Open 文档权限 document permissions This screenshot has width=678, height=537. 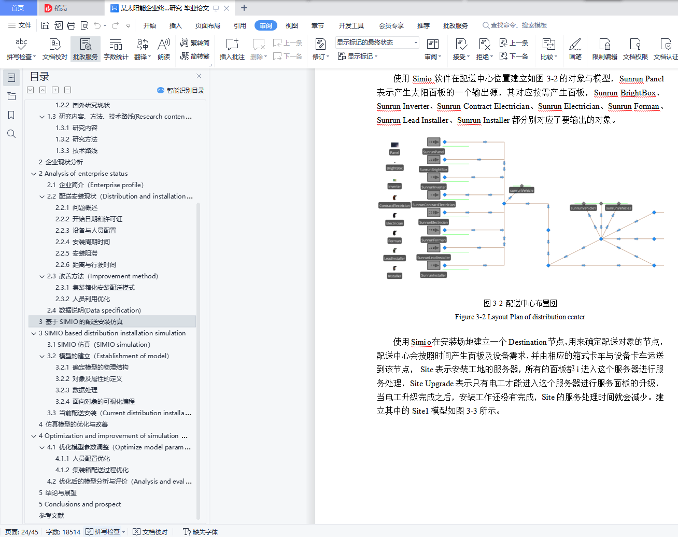(x=635, y=49)
